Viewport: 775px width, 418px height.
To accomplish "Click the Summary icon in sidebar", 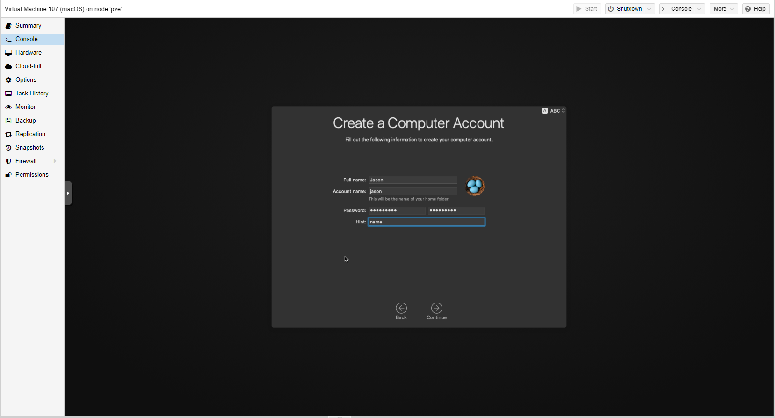I will pyautogui.click(x=8, y=26).
